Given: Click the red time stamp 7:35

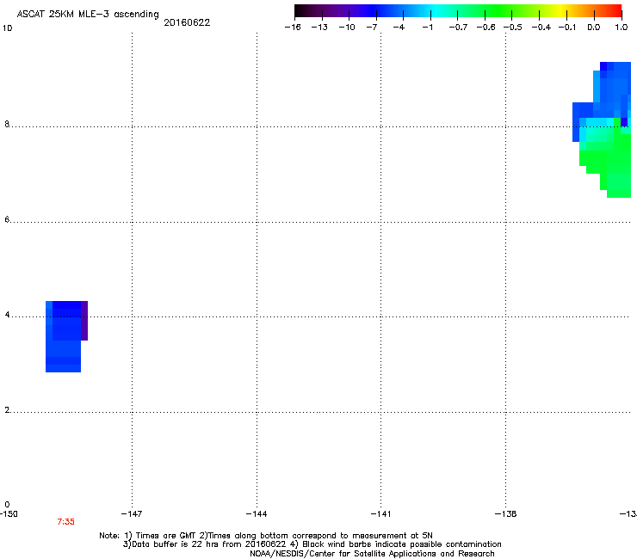Looking at the screenshot, I should tap(65, 522).
